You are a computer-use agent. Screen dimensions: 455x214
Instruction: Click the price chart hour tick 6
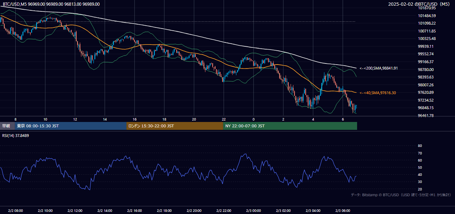click(x=342, y=119)
